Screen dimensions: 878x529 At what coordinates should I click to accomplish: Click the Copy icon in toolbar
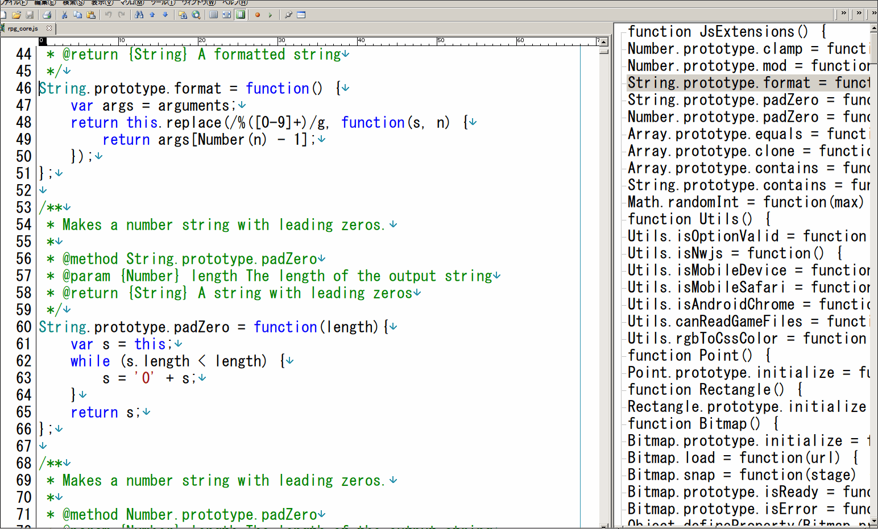click(77, 15)
